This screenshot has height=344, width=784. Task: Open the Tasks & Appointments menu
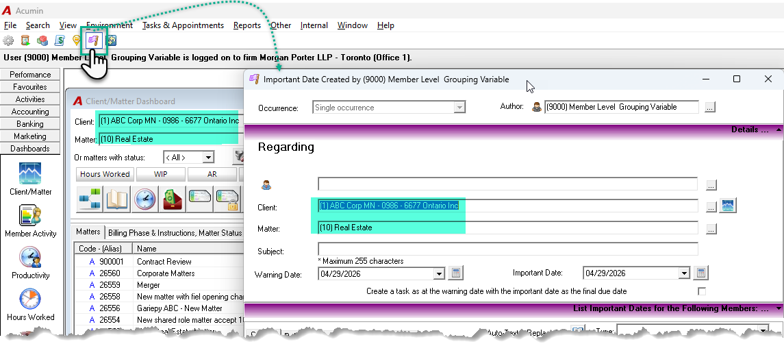[x=183, y=25]
